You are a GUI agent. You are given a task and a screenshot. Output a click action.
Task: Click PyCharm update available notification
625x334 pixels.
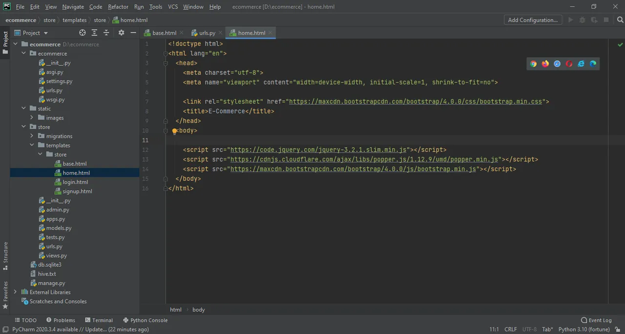(81, 330)
